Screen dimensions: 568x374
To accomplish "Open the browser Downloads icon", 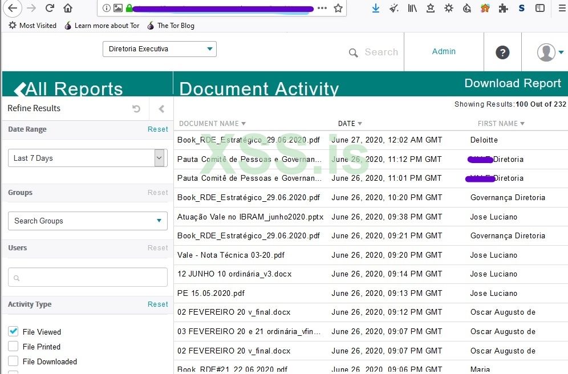I will tap(375, 9).
